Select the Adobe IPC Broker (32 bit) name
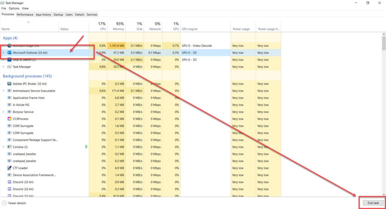Viewport: 386px width, 209px height. 30,84
